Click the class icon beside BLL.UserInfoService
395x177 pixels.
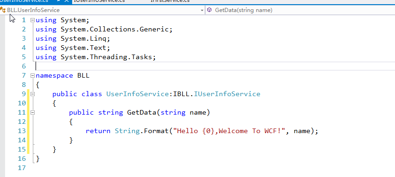pyautogui.click(x=3, y=10)
